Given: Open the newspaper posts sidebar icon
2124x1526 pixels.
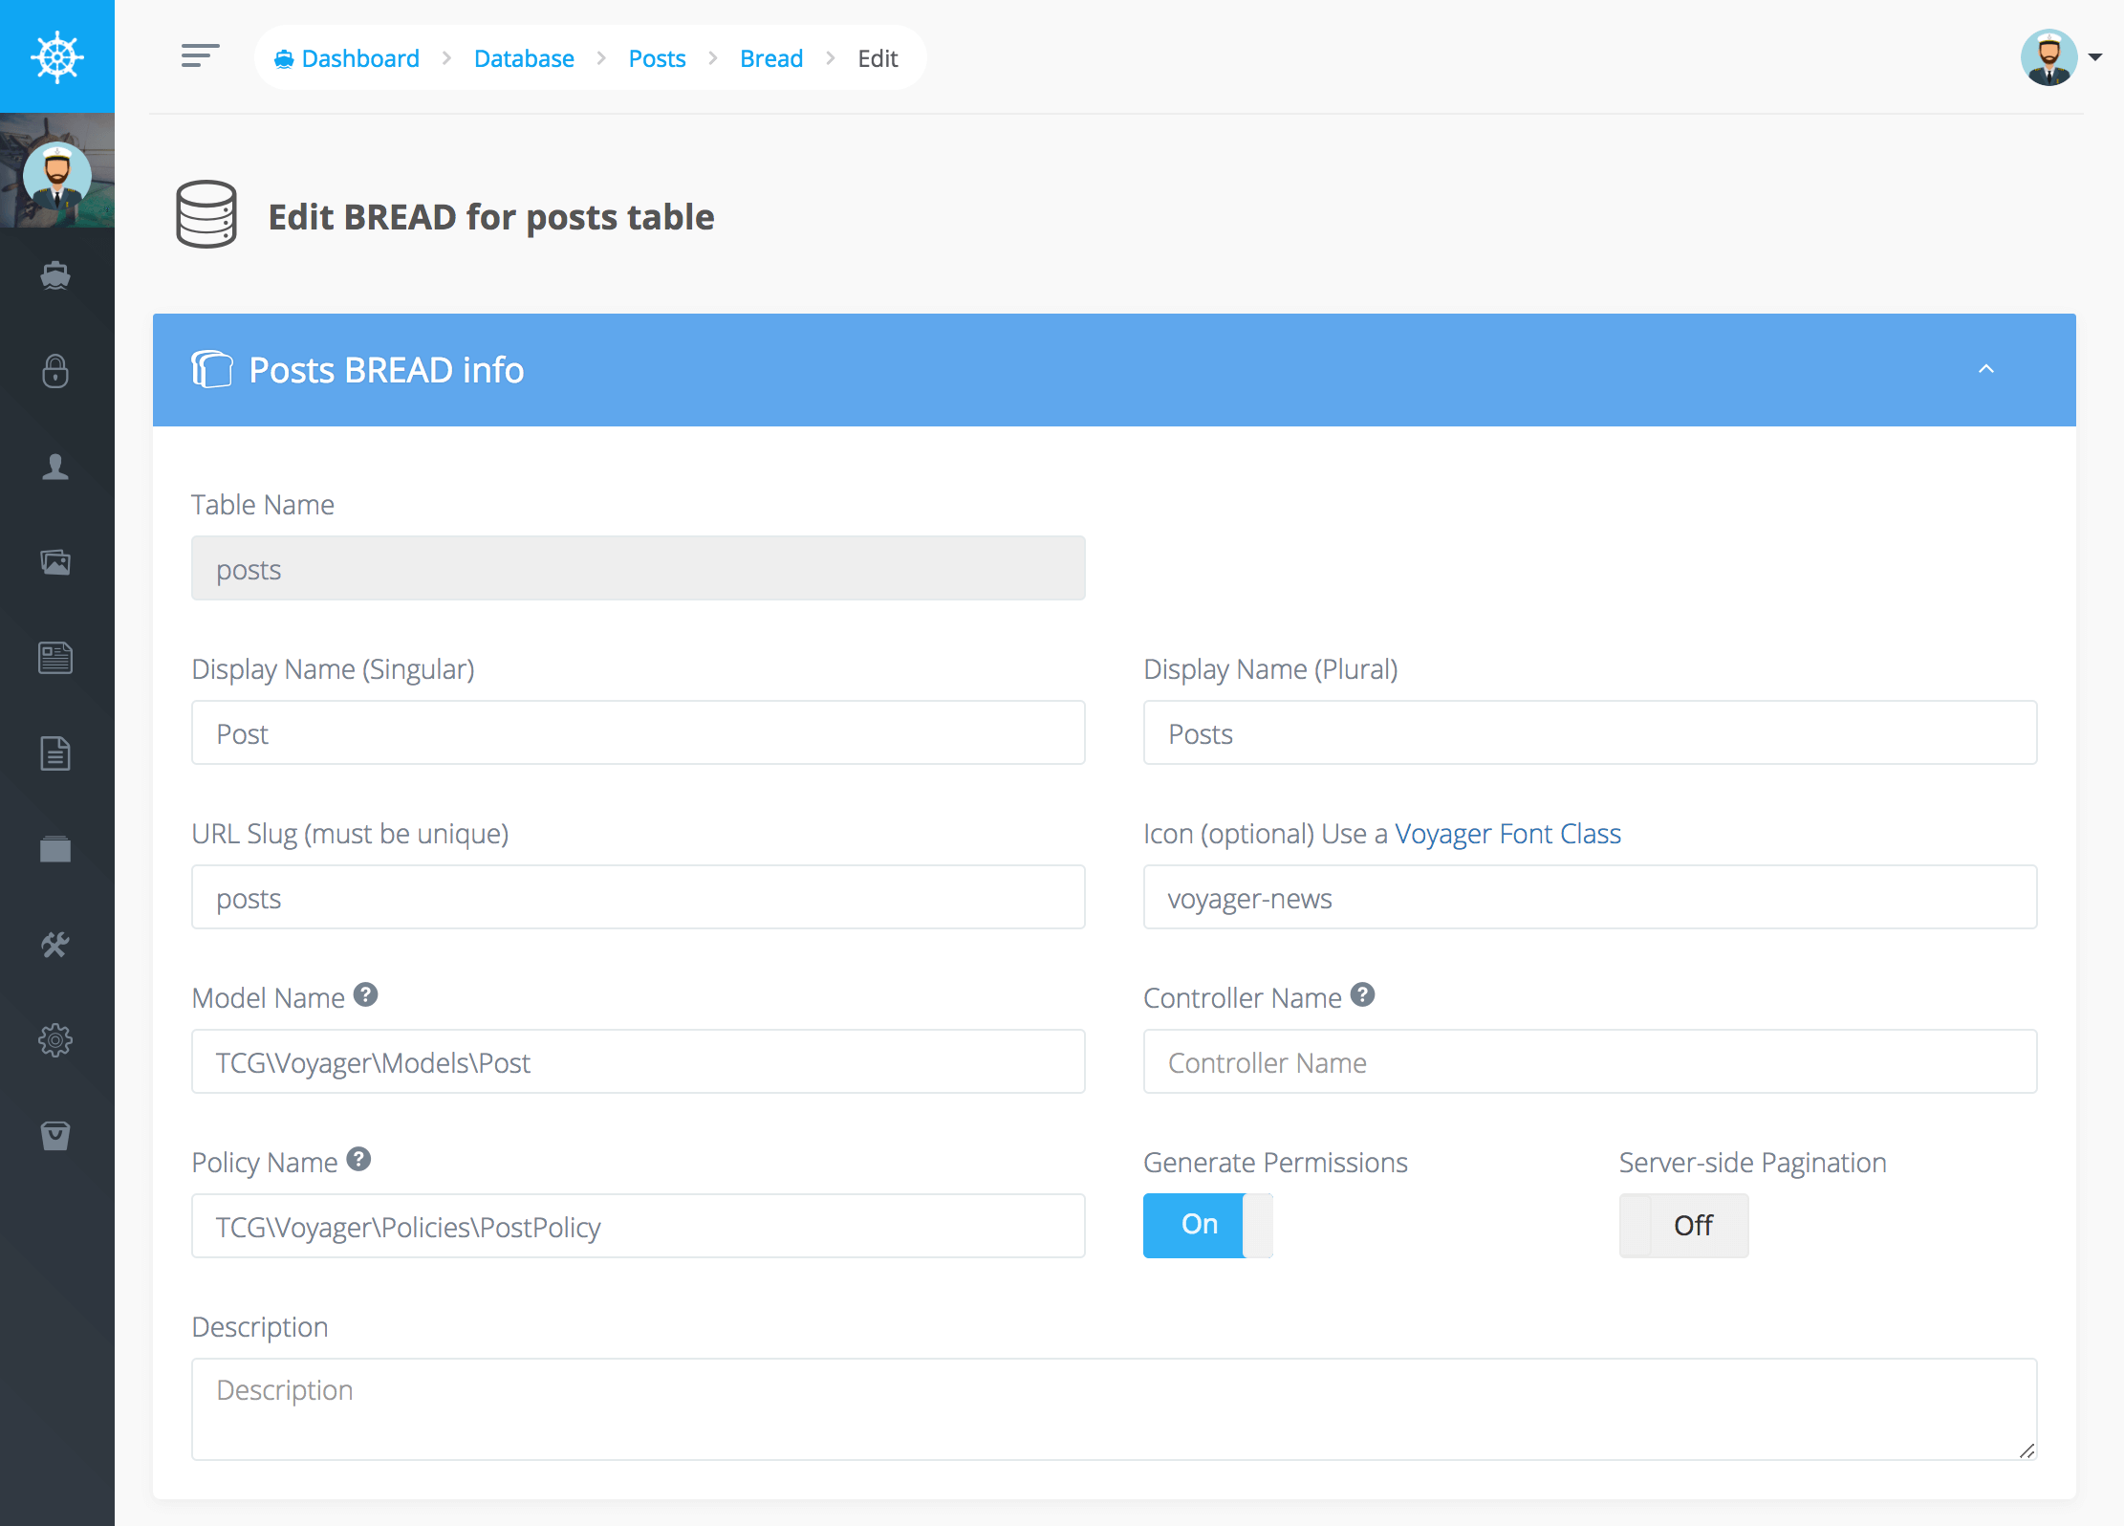Looking at the screenshot, I should (x=55, y=658).
